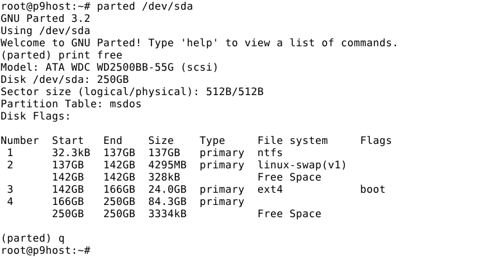502x257 pixels.
Task: Click the 'Number' column header
Action: click(19, 141)
